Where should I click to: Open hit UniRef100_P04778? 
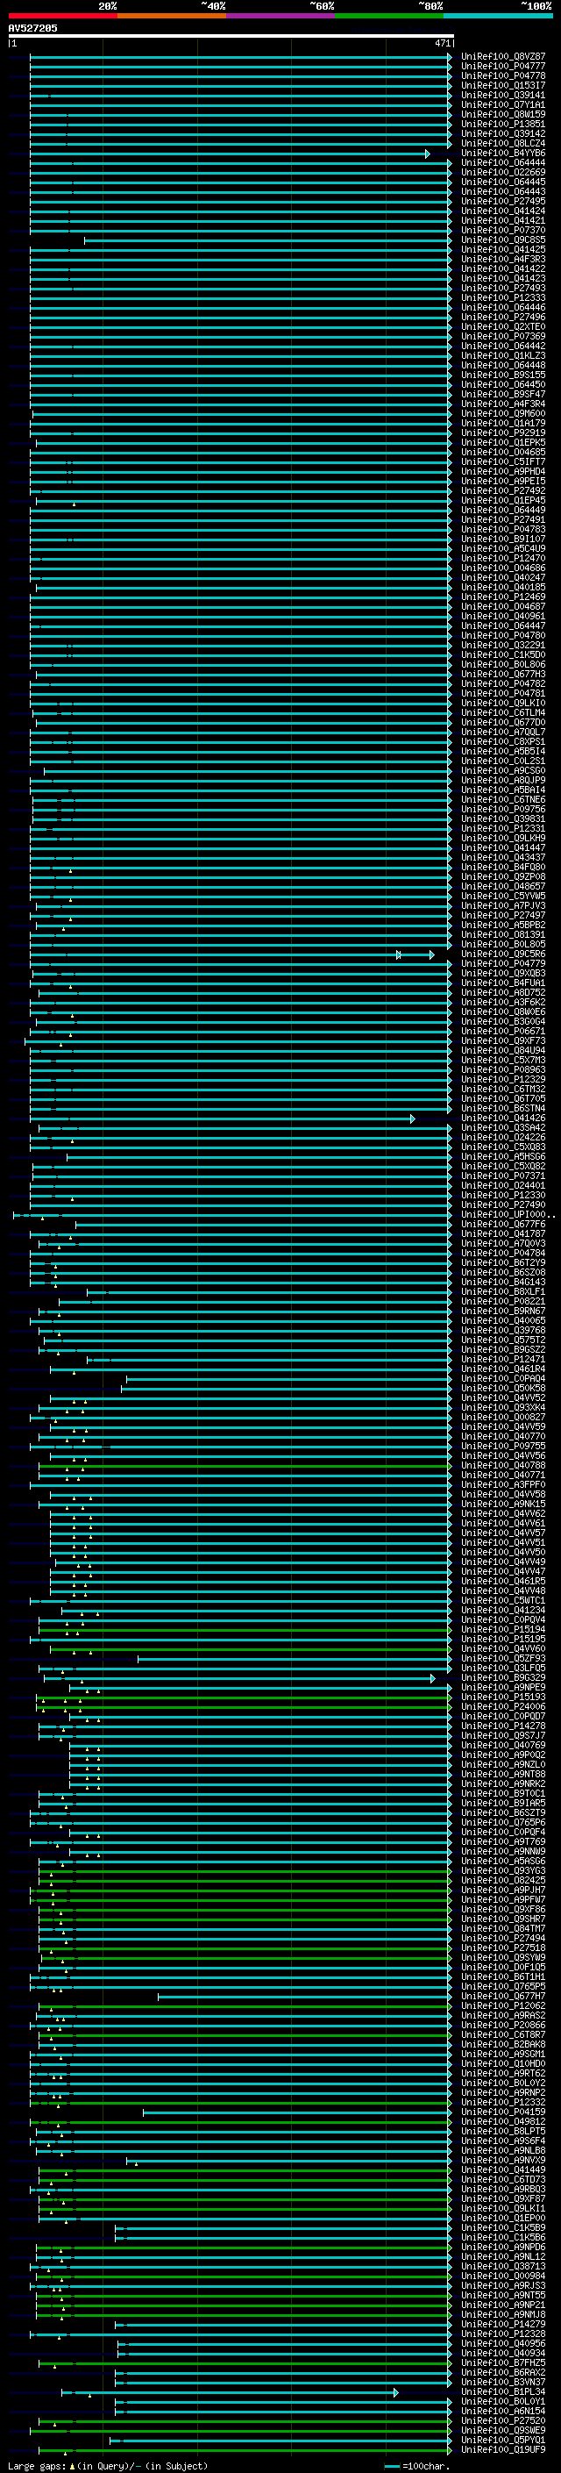(503, 75)
